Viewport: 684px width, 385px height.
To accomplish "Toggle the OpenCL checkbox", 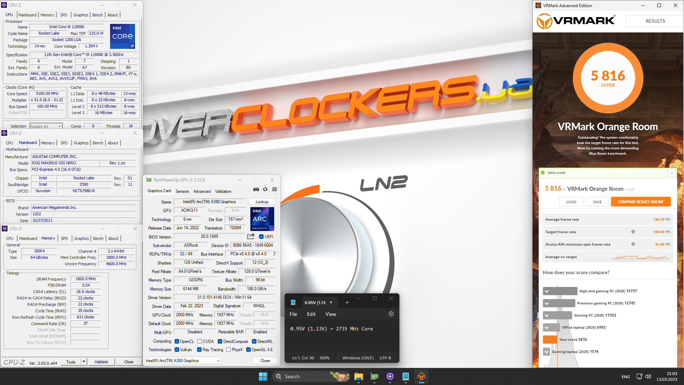I will tap(177, 341).
